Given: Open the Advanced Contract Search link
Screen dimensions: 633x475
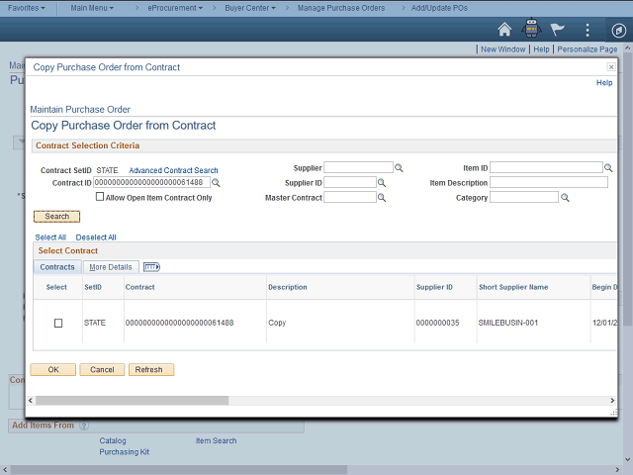Looking at the screenshot, I should click(173, 170).
